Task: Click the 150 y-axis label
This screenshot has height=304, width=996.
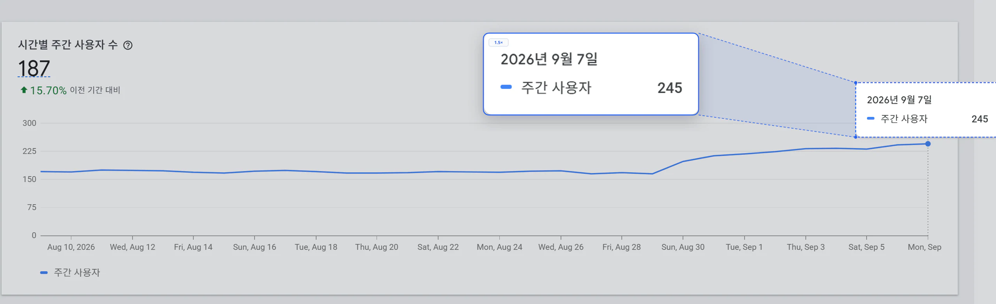Action: tap(29, 179)
